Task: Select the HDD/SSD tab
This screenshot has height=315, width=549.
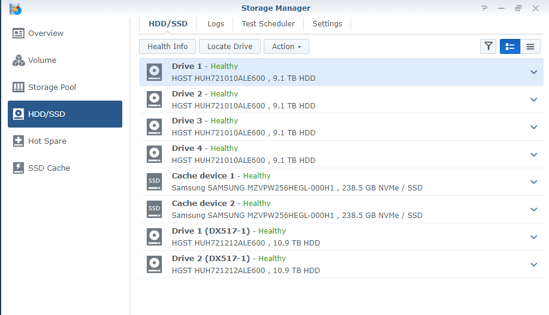Action: 168,24
